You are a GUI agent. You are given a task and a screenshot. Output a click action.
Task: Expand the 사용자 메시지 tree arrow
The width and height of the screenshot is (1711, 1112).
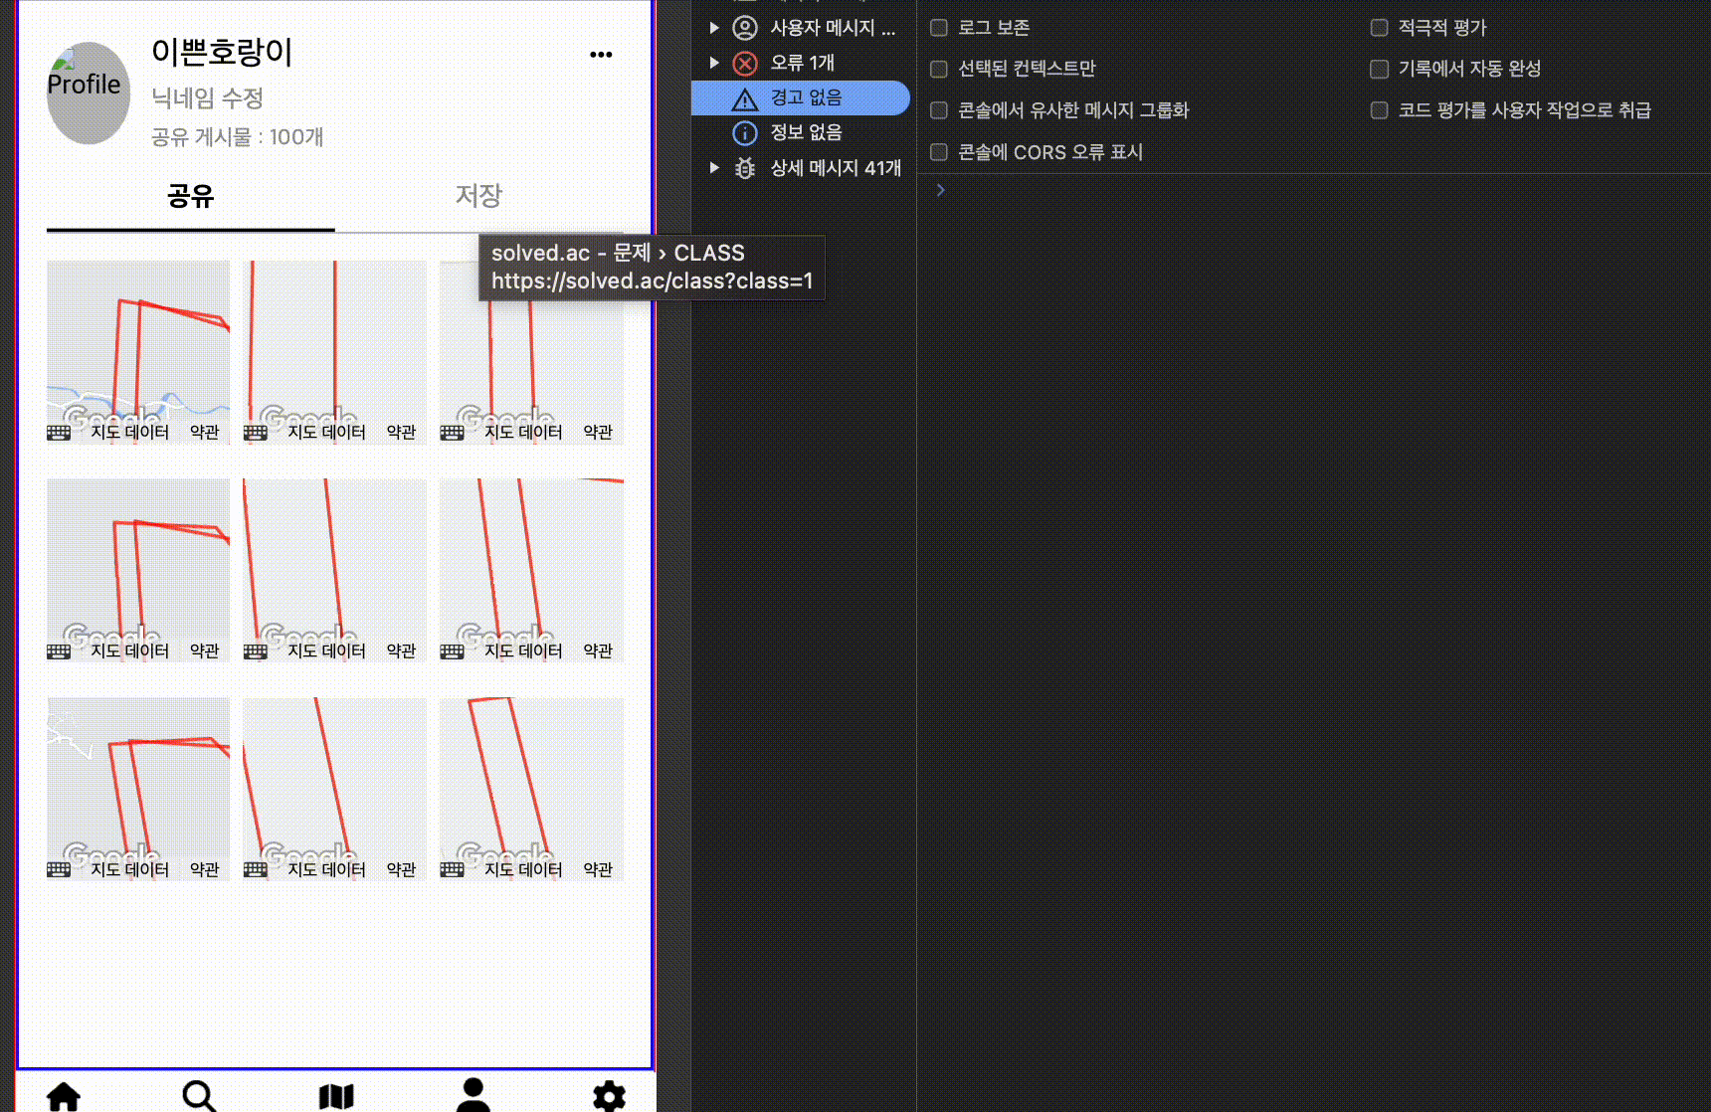tap(714, 28)
